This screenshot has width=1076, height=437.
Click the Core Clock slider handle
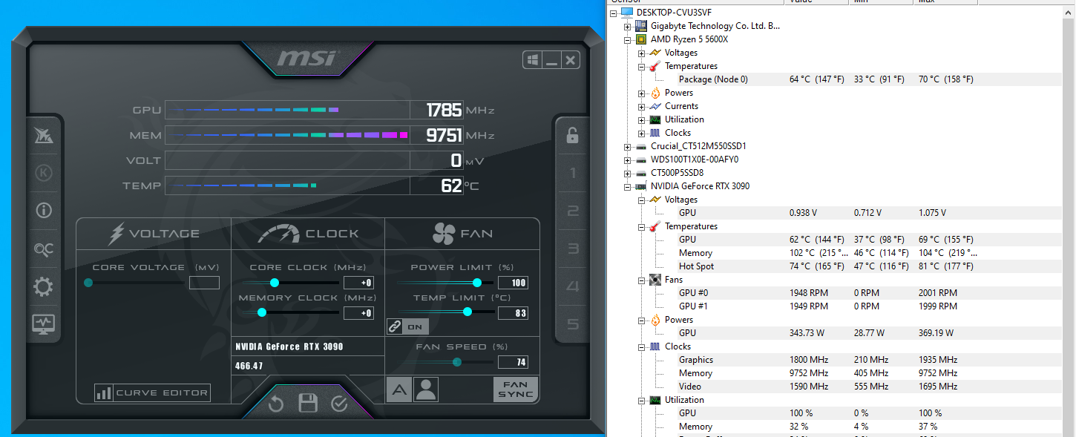pyautogui.click(x=275, y=283)
